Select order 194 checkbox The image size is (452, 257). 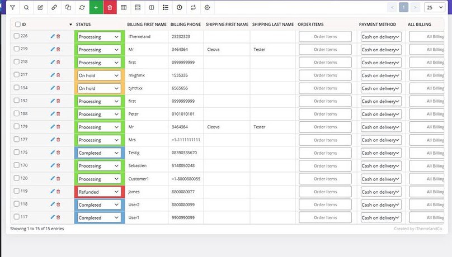click(x=16, y=88)
